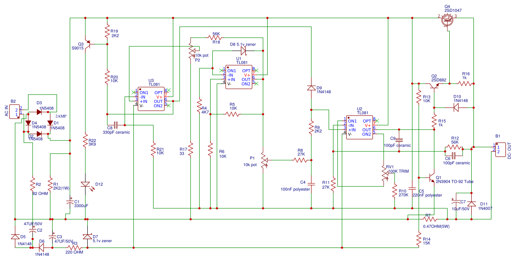Select the U3 TL081 op-amp symbol
The width and height of the screenshot is (516, 261).
[150, 100]
